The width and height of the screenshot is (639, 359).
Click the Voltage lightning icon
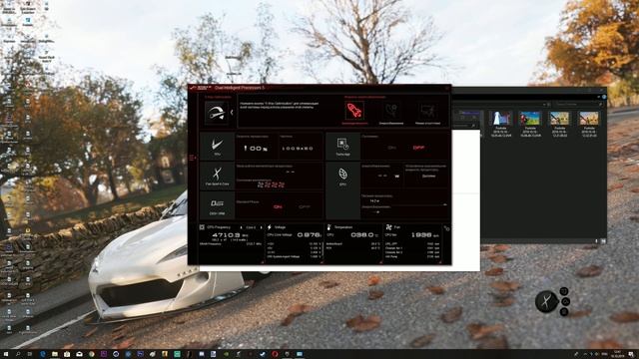point(270,227)
